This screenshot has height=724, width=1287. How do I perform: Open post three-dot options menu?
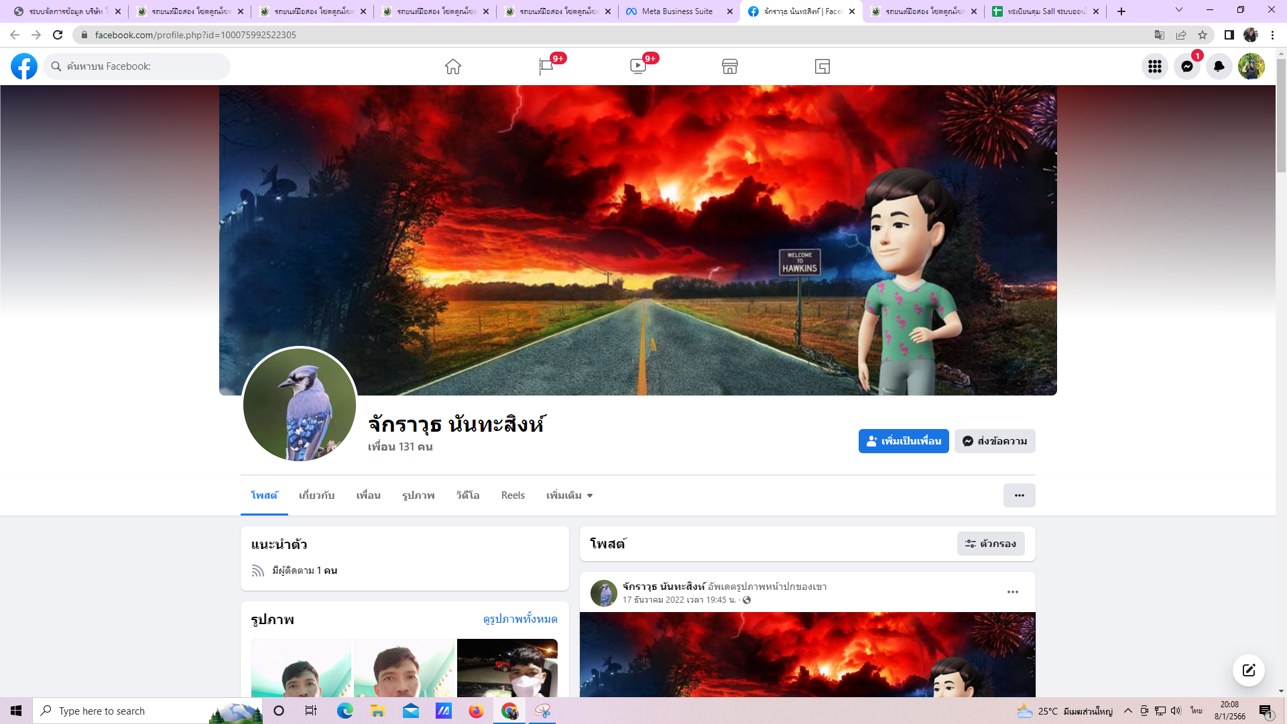1012,592
